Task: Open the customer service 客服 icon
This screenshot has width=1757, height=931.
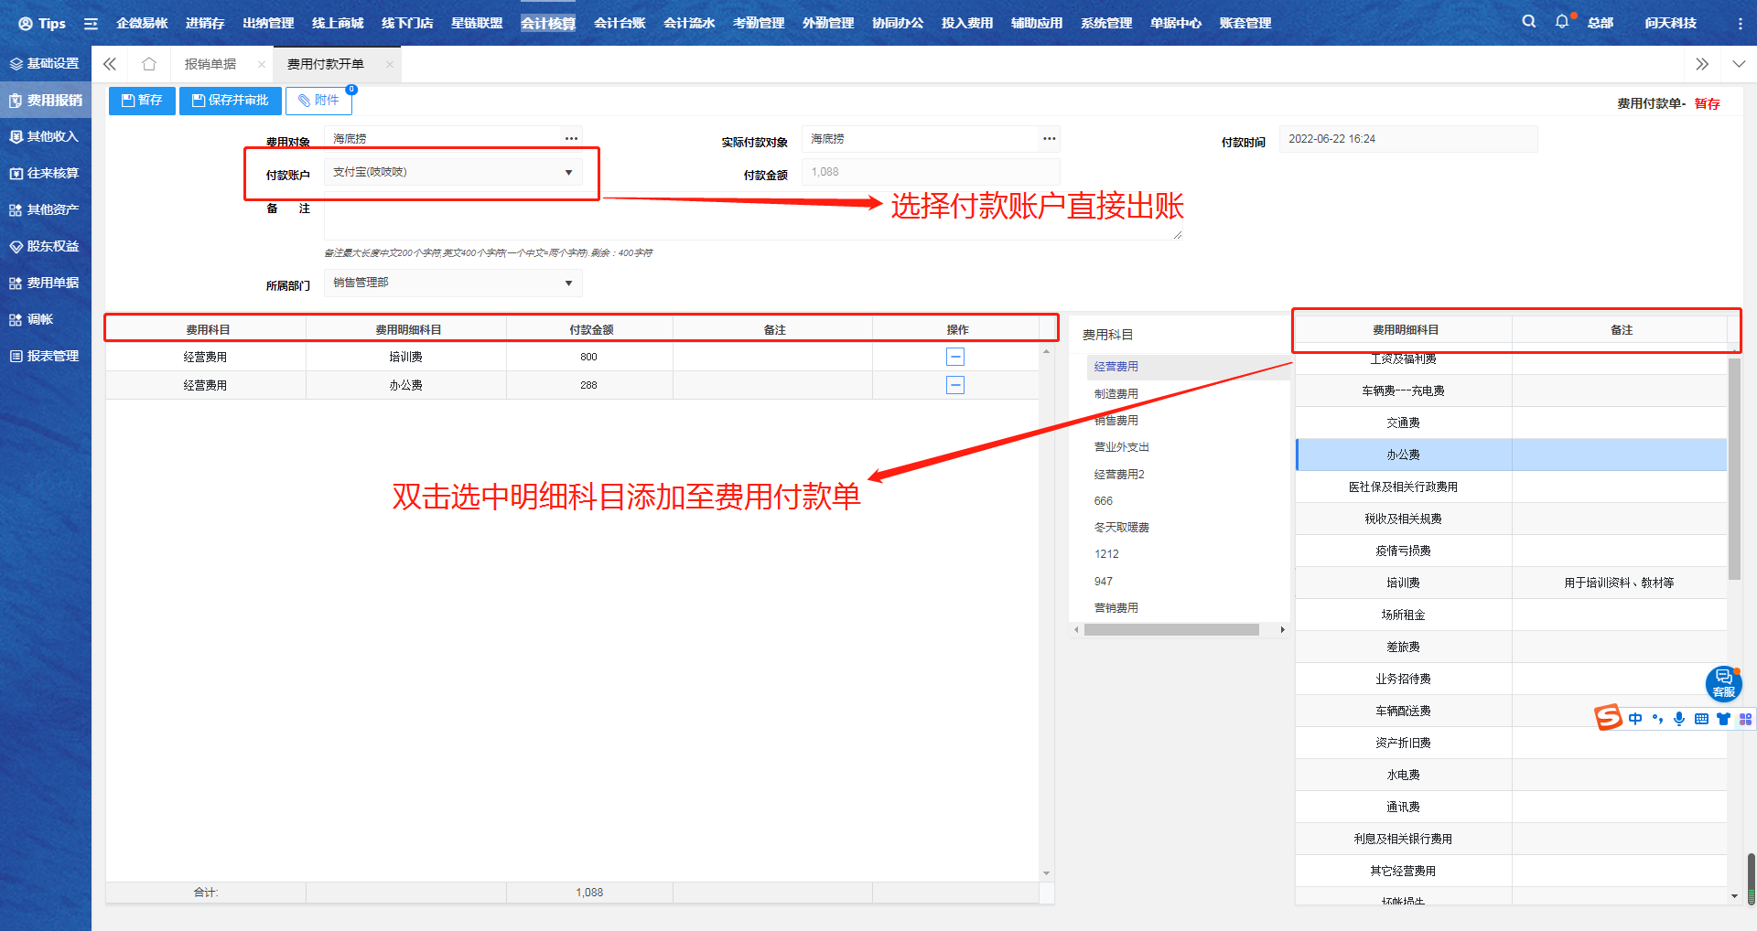Action: (1724, 683)
